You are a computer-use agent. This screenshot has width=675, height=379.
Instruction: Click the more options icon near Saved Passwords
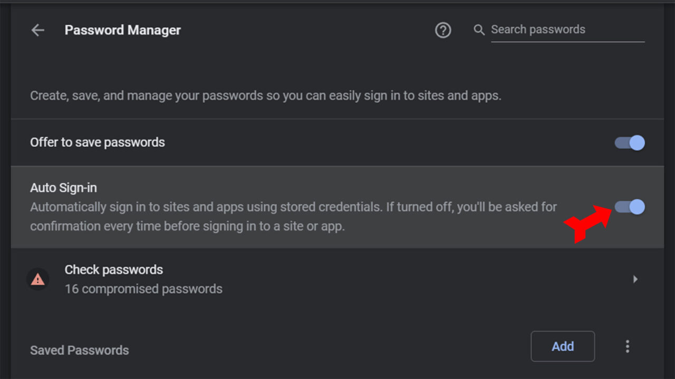628,346
